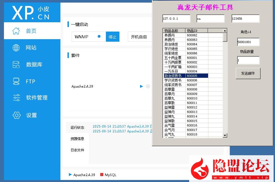This screenshot has height=182, width=275.
Task: Click the item list scroll-up arrow
Action: click(x=225, y=31)
